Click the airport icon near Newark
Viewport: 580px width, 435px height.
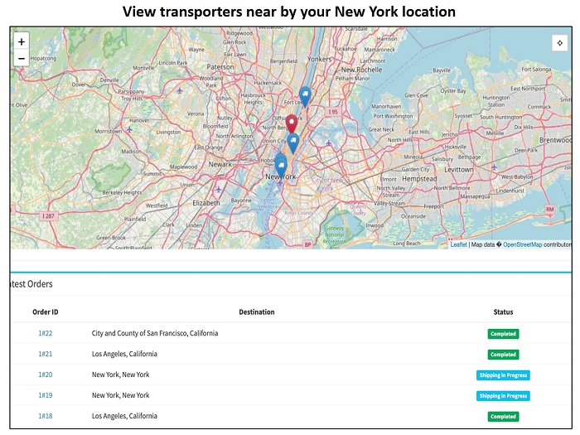click(219, 190)
